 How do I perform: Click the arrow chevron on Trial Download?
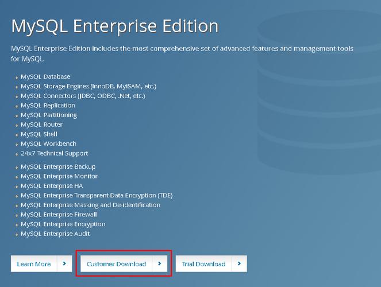tap(239, 263)
